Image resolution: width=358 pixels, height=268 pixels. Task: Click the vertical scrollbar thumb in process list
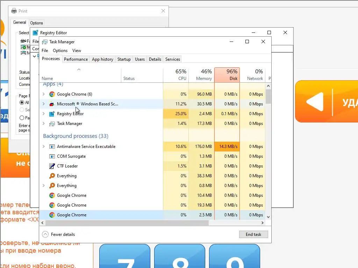coord(268,96)
